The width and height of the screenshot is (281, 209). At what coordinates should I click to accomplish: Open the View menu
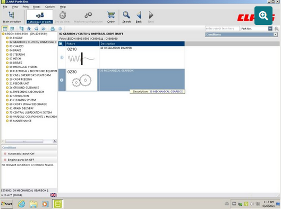[x=15, y=7]
